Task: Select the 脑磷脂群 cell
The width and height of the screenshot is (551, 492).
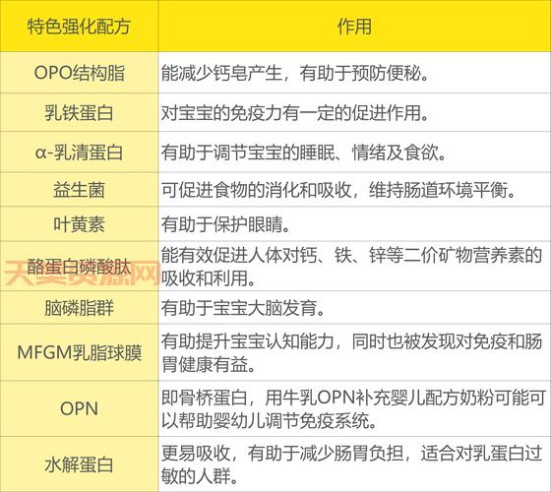Action: tap(79, 308)
